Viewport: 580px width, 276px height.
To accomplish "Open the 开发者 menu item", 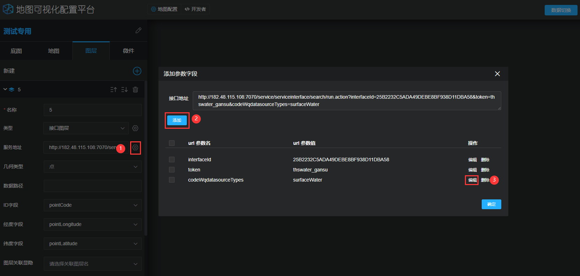I will pos(195,9).
